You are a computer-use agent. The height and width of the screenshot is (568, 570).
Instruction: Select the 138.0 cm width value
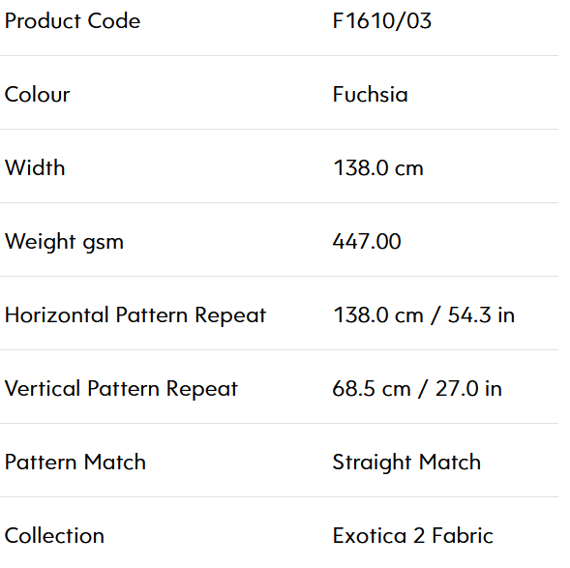pyautogui.click(x=378, y=168)
